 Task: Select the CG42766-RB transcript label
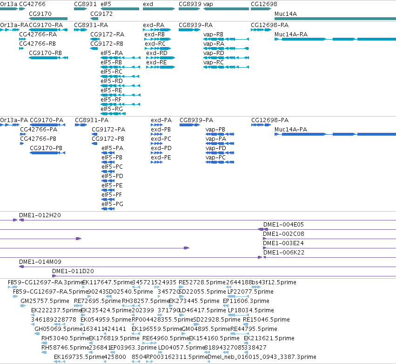[37, 43]
